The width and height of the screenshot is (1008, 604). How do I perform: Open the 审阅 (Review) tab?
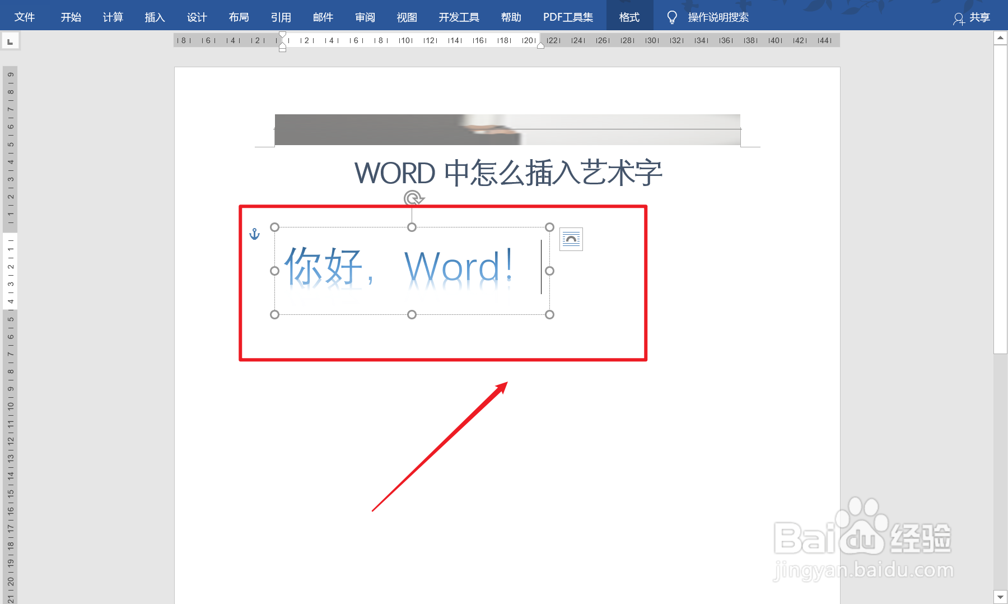click(365, 16)
